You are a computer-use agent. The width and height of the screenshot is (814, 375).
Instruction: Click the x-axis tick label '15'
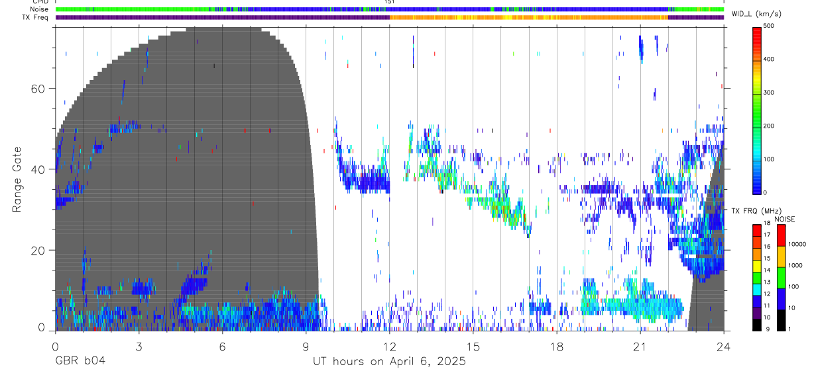tap(473, 347)
